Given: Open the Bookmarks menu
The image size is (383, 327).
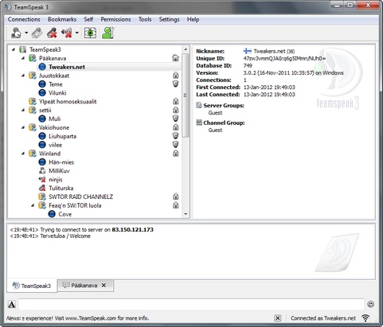Looking at the screenshot, I should tap(62, 19).
